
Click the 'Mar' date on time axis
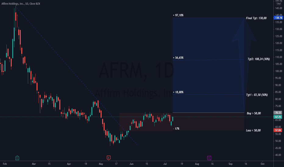(34, 164)
